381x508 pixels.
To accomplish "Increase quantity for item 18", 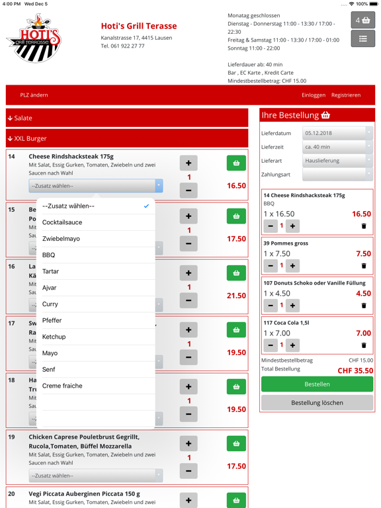I will (189, 387).
